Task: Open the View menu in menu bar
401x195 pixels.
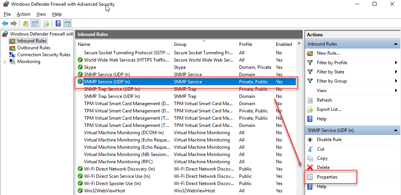Action: 41,14
